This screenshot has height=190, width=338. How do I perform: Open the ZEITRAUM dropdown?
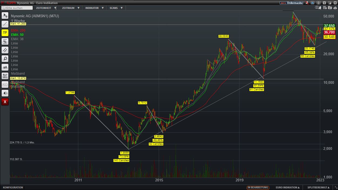71,8
